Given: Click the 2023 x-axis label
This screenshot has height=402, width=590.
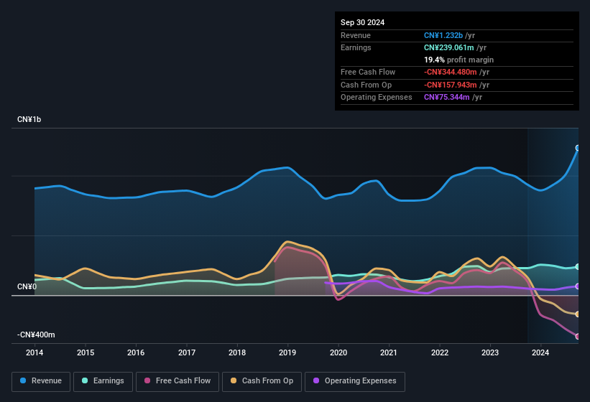Looking at the screenshot, I should tap(490, 352).
